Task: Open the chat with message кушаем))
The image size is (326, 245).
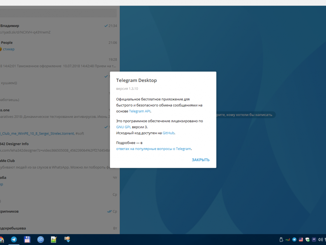Action: 55,80
